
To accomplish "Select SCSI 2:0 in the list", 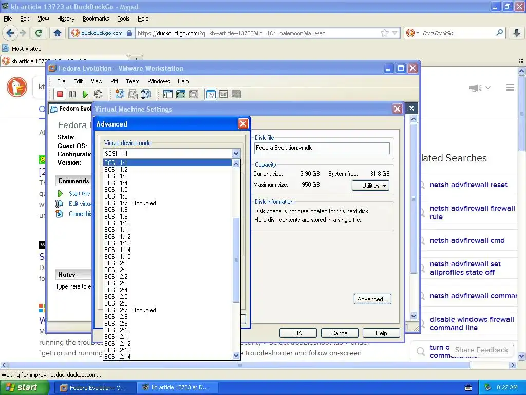I will (167, 263).
